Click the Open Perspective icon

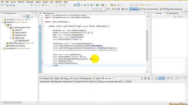108,9
